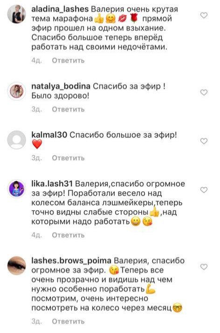Open aladina_lashes profile picture
Viewport: 220px width, 333px height.
click(x=16, y=14)
